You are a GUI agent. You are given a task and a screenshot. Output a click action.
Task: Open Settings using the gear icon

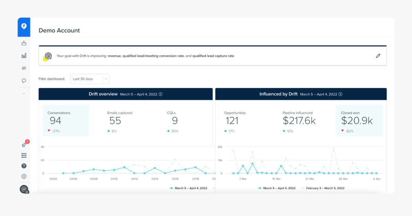coord(24,176)
